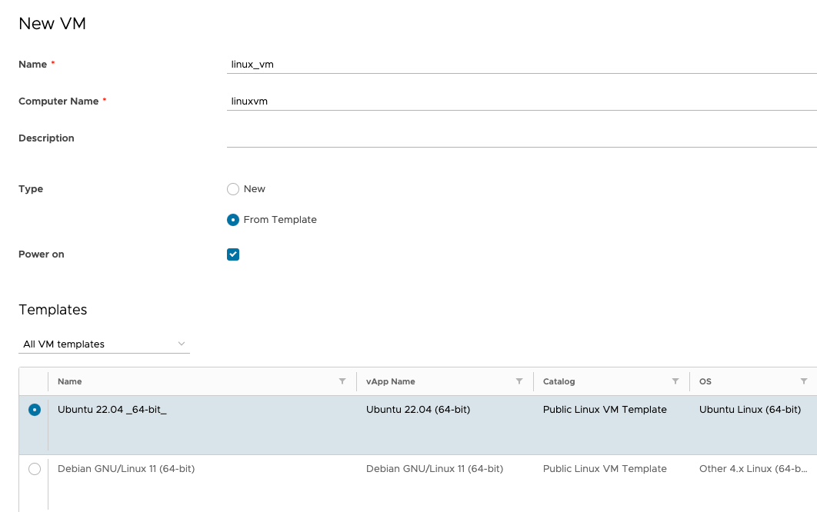This screenshot has width=817, height=512.
Task: Select the From Template radio button
Action: tap(233, 220)
